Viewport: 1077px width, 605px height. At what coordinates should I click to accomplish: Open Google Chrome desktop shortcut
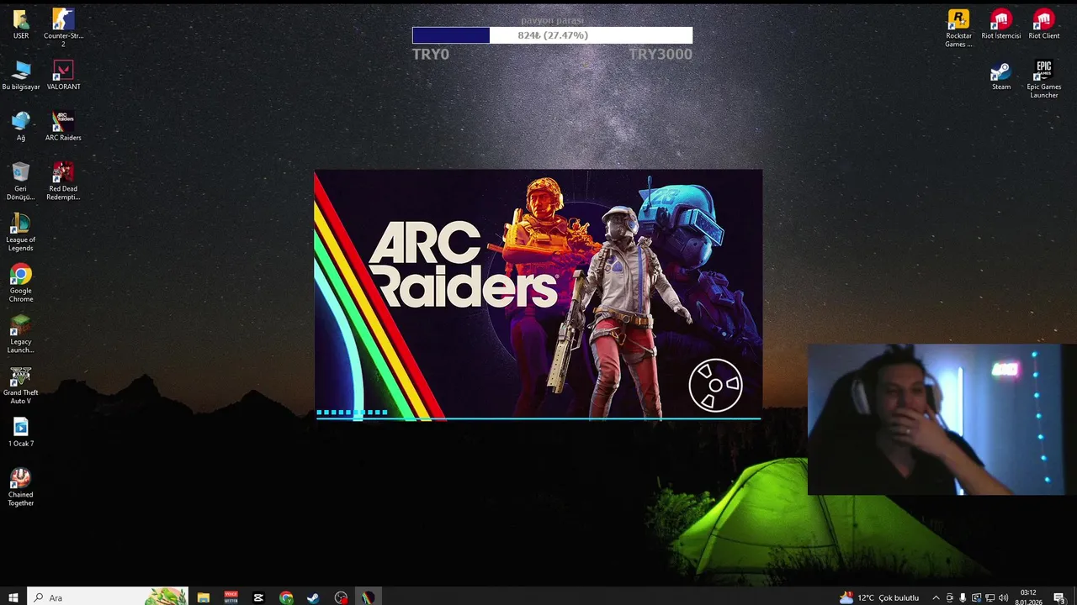coord(21,283)
